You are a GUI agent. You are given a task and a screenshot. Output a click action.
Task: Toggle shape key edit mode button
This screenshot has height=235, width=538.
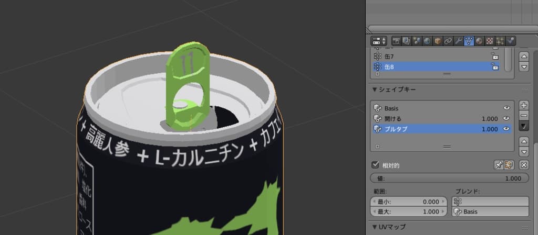(509, 165)
